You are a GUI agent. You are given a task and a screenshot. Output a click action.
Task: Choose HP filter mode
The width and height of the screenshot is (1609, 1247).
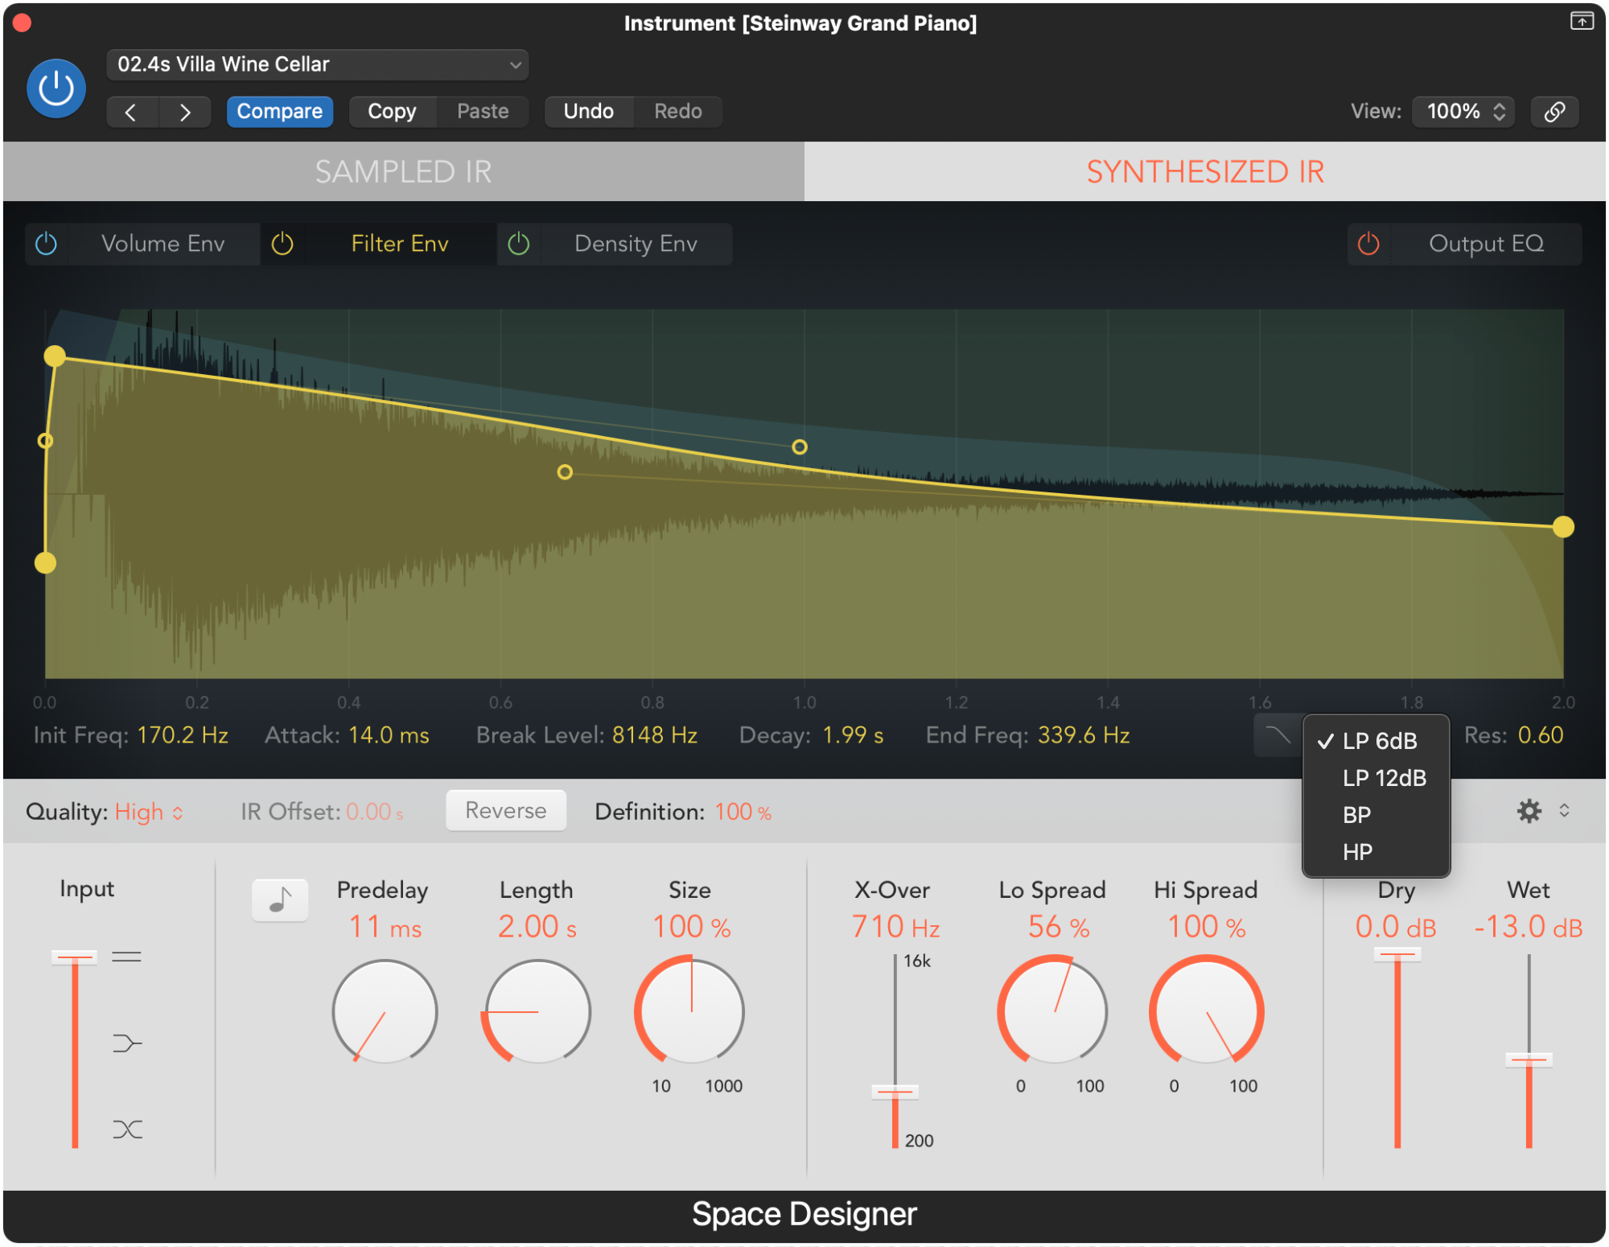1376,852
